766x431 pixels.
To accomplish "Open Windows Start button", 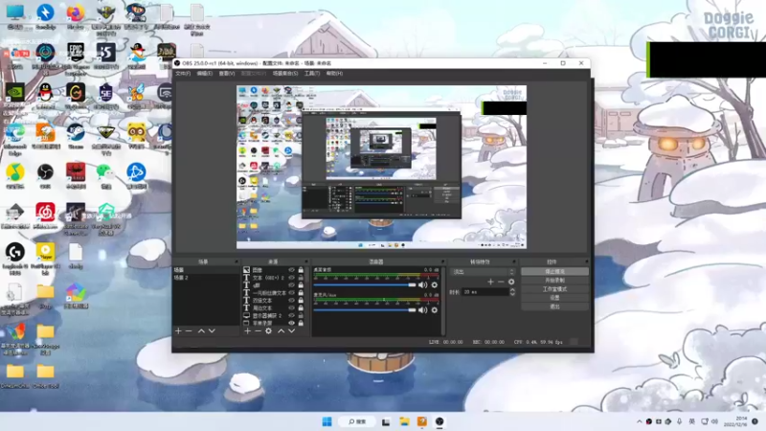I will tap(327, 421).
